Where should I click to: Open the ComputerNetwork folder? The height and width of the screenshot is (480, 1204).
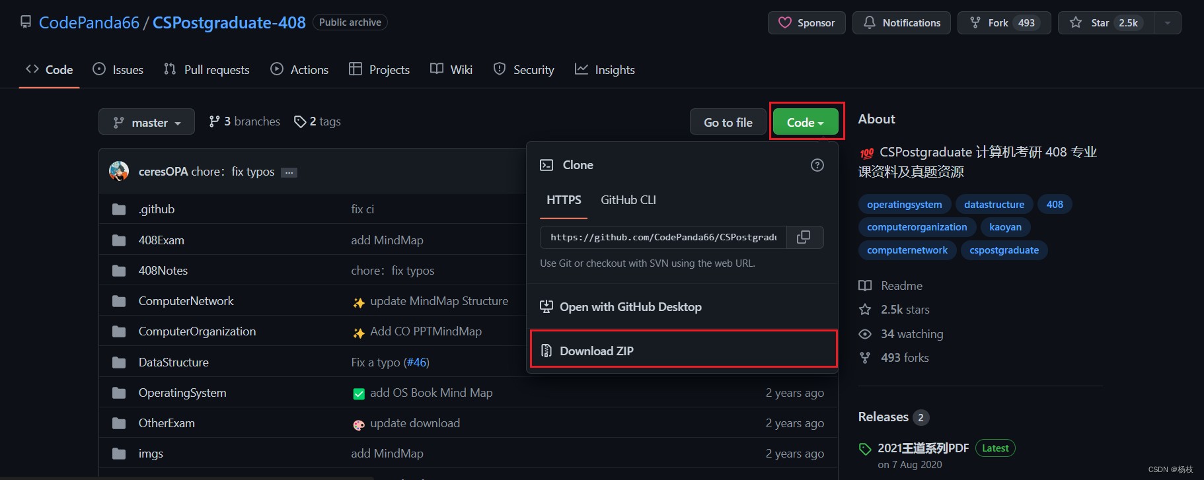pos(186,301)
